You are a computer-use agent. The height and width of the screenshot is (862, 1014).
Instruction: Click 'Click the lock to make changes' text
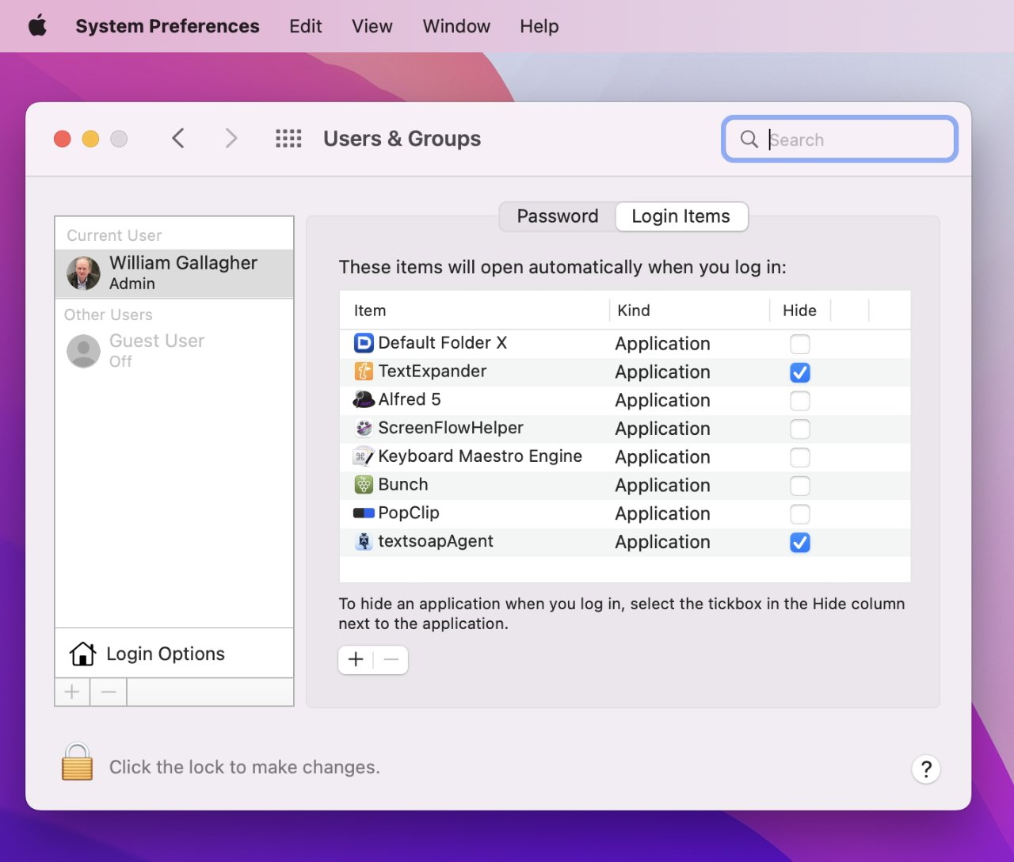pyautogui.click(x=245, y=767)
